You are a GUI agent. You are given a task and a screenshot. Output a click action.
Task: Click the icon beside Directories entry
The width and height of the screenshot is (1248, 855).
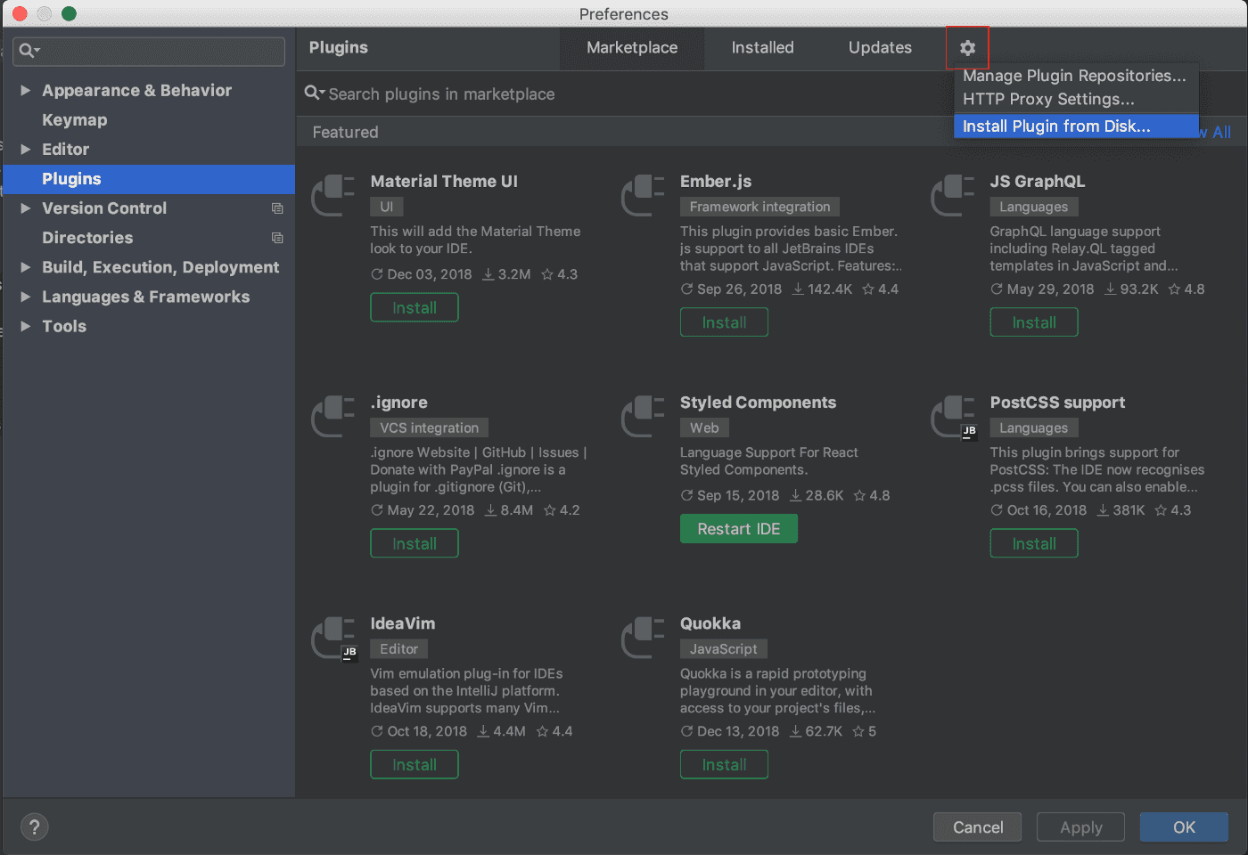tap(277, 238)
